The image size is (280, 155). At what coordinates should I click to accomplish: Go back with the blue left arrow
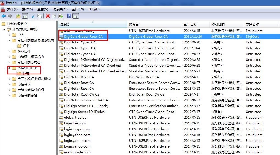tap(3, 16)
